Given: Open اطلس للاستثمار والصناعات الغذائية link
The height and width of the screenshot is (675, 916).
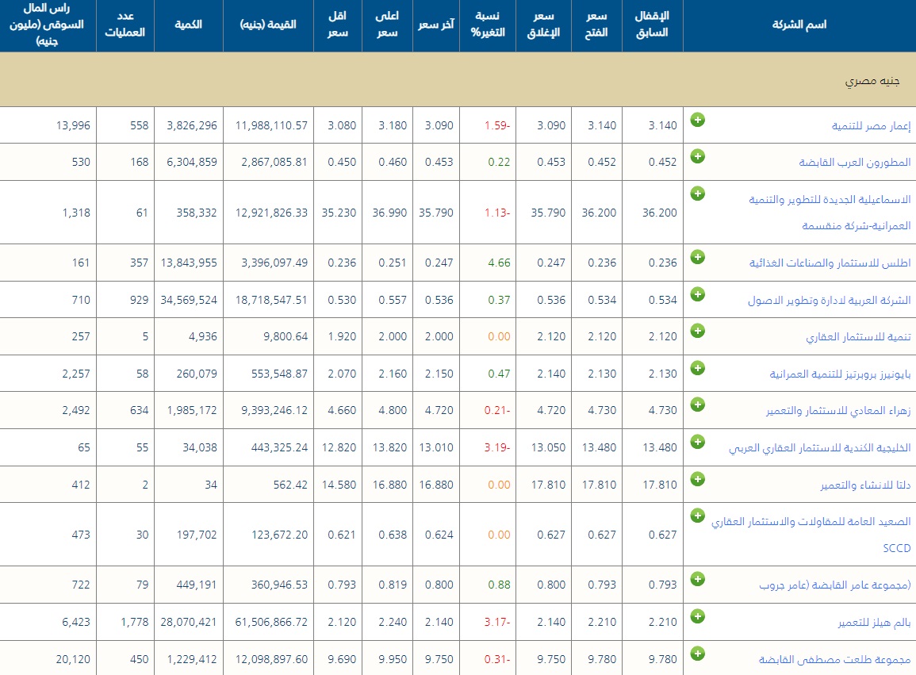Looking at the screenshot, I should tap(830, 263).
